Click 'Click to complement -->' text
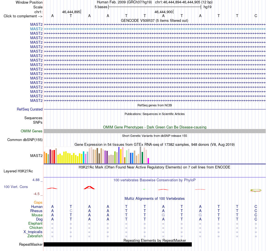Viewport: 266px width, 251px height. 23,16
